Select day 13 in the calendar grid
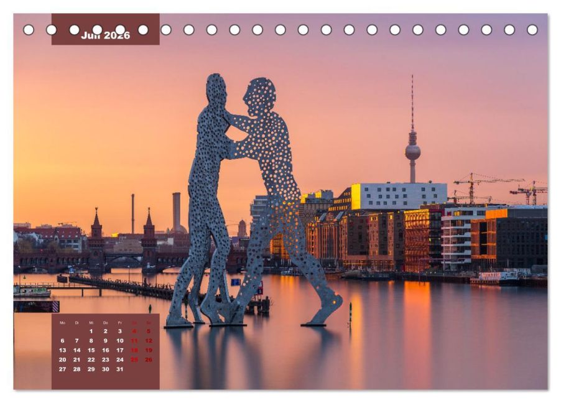 (63, 350)
